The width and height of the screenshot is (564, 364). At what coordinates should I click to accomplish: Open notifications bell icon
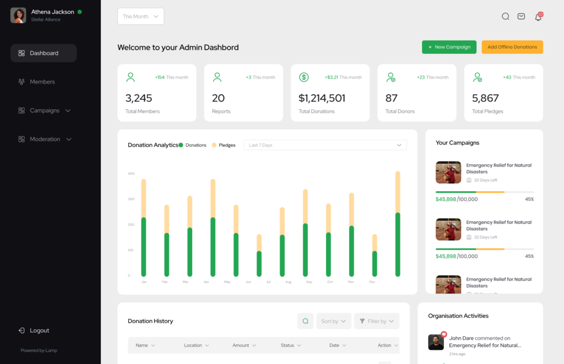(x=538, y=16)
